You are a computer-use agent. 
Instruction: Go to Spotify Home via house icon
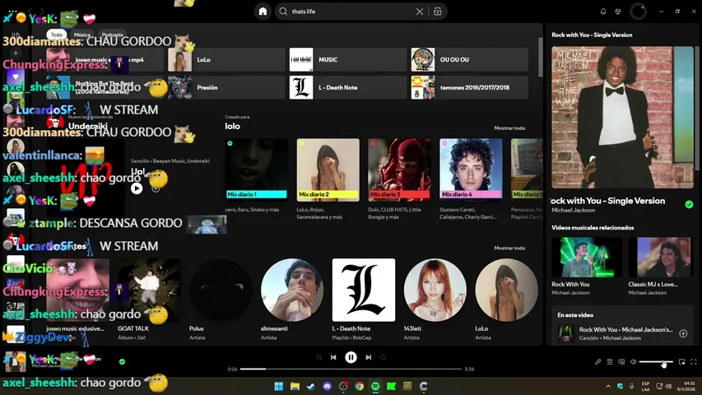[x=263, y=12]
